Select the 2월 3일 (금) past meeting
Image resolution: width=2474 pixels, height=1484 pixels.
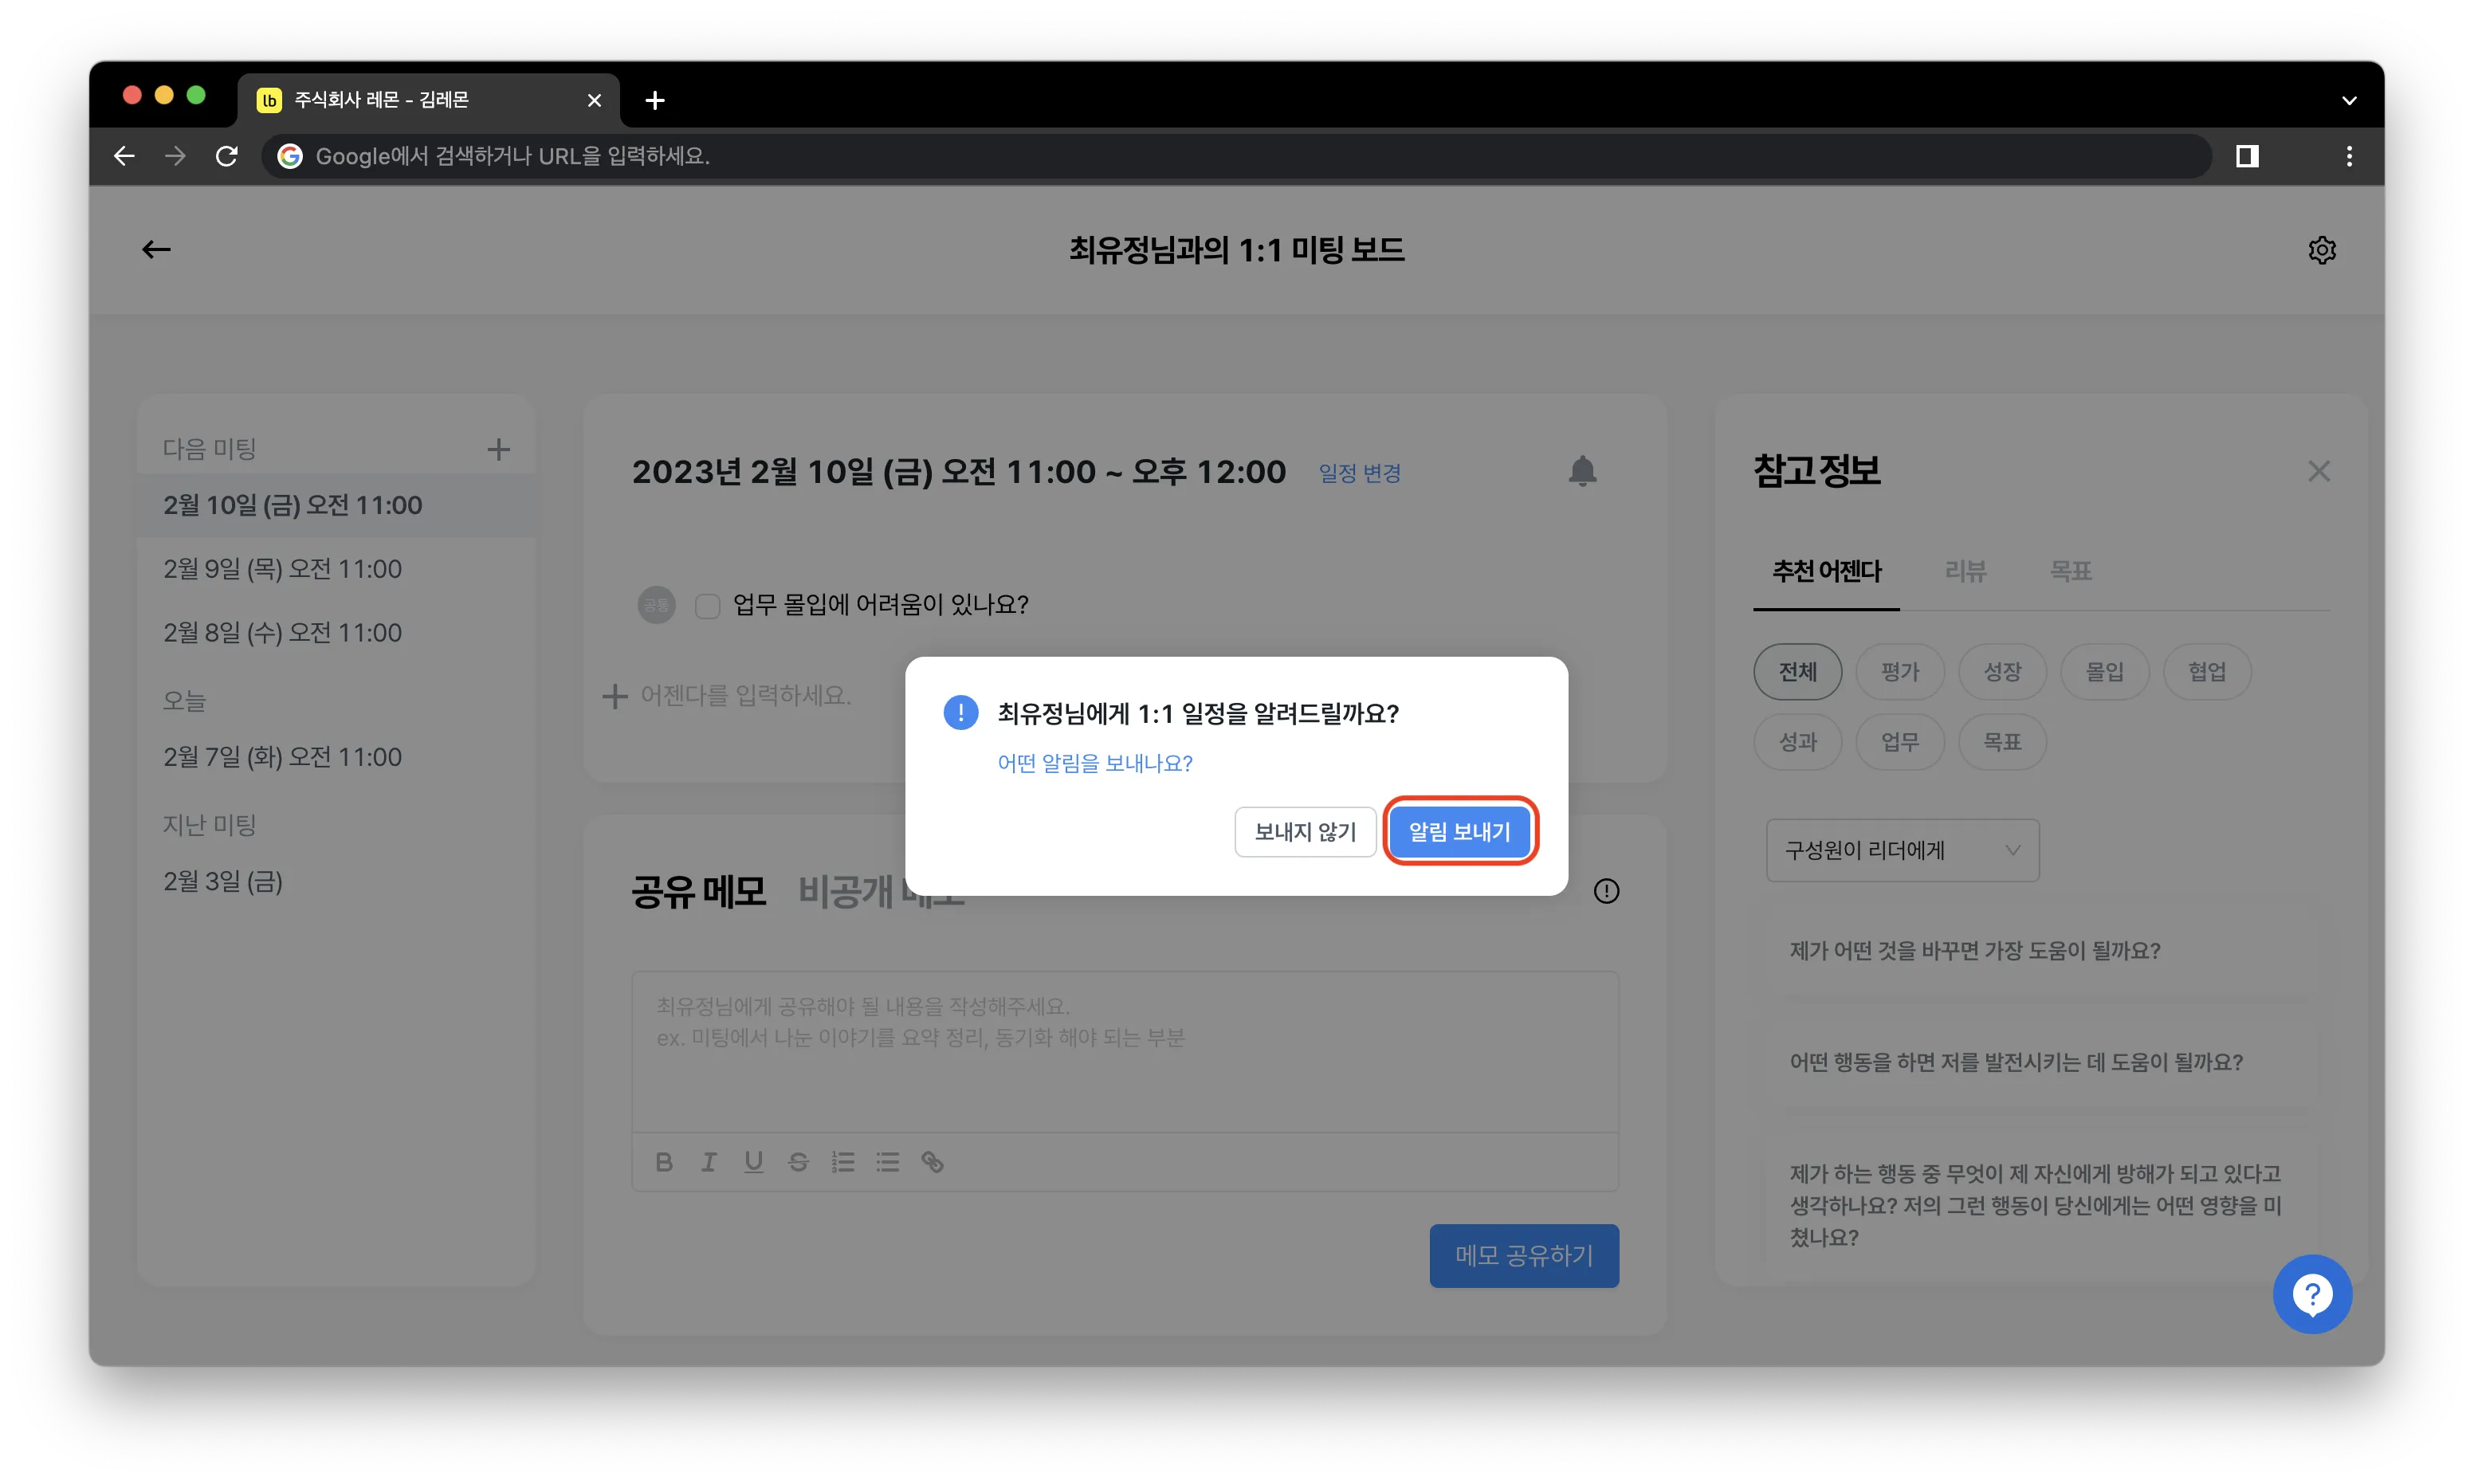(337, 881)
